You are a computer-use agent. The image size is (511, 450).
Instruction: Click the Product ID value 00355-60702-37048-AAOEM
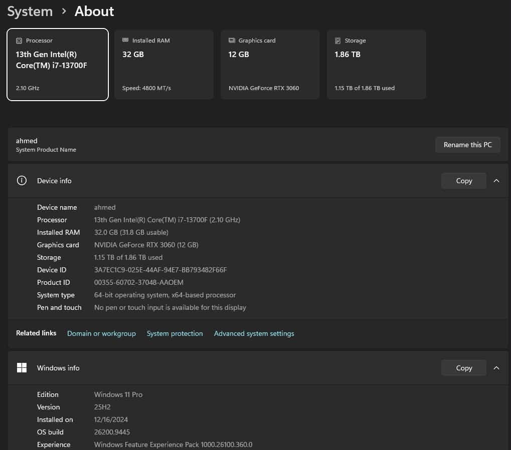click(x=138, y=282)
